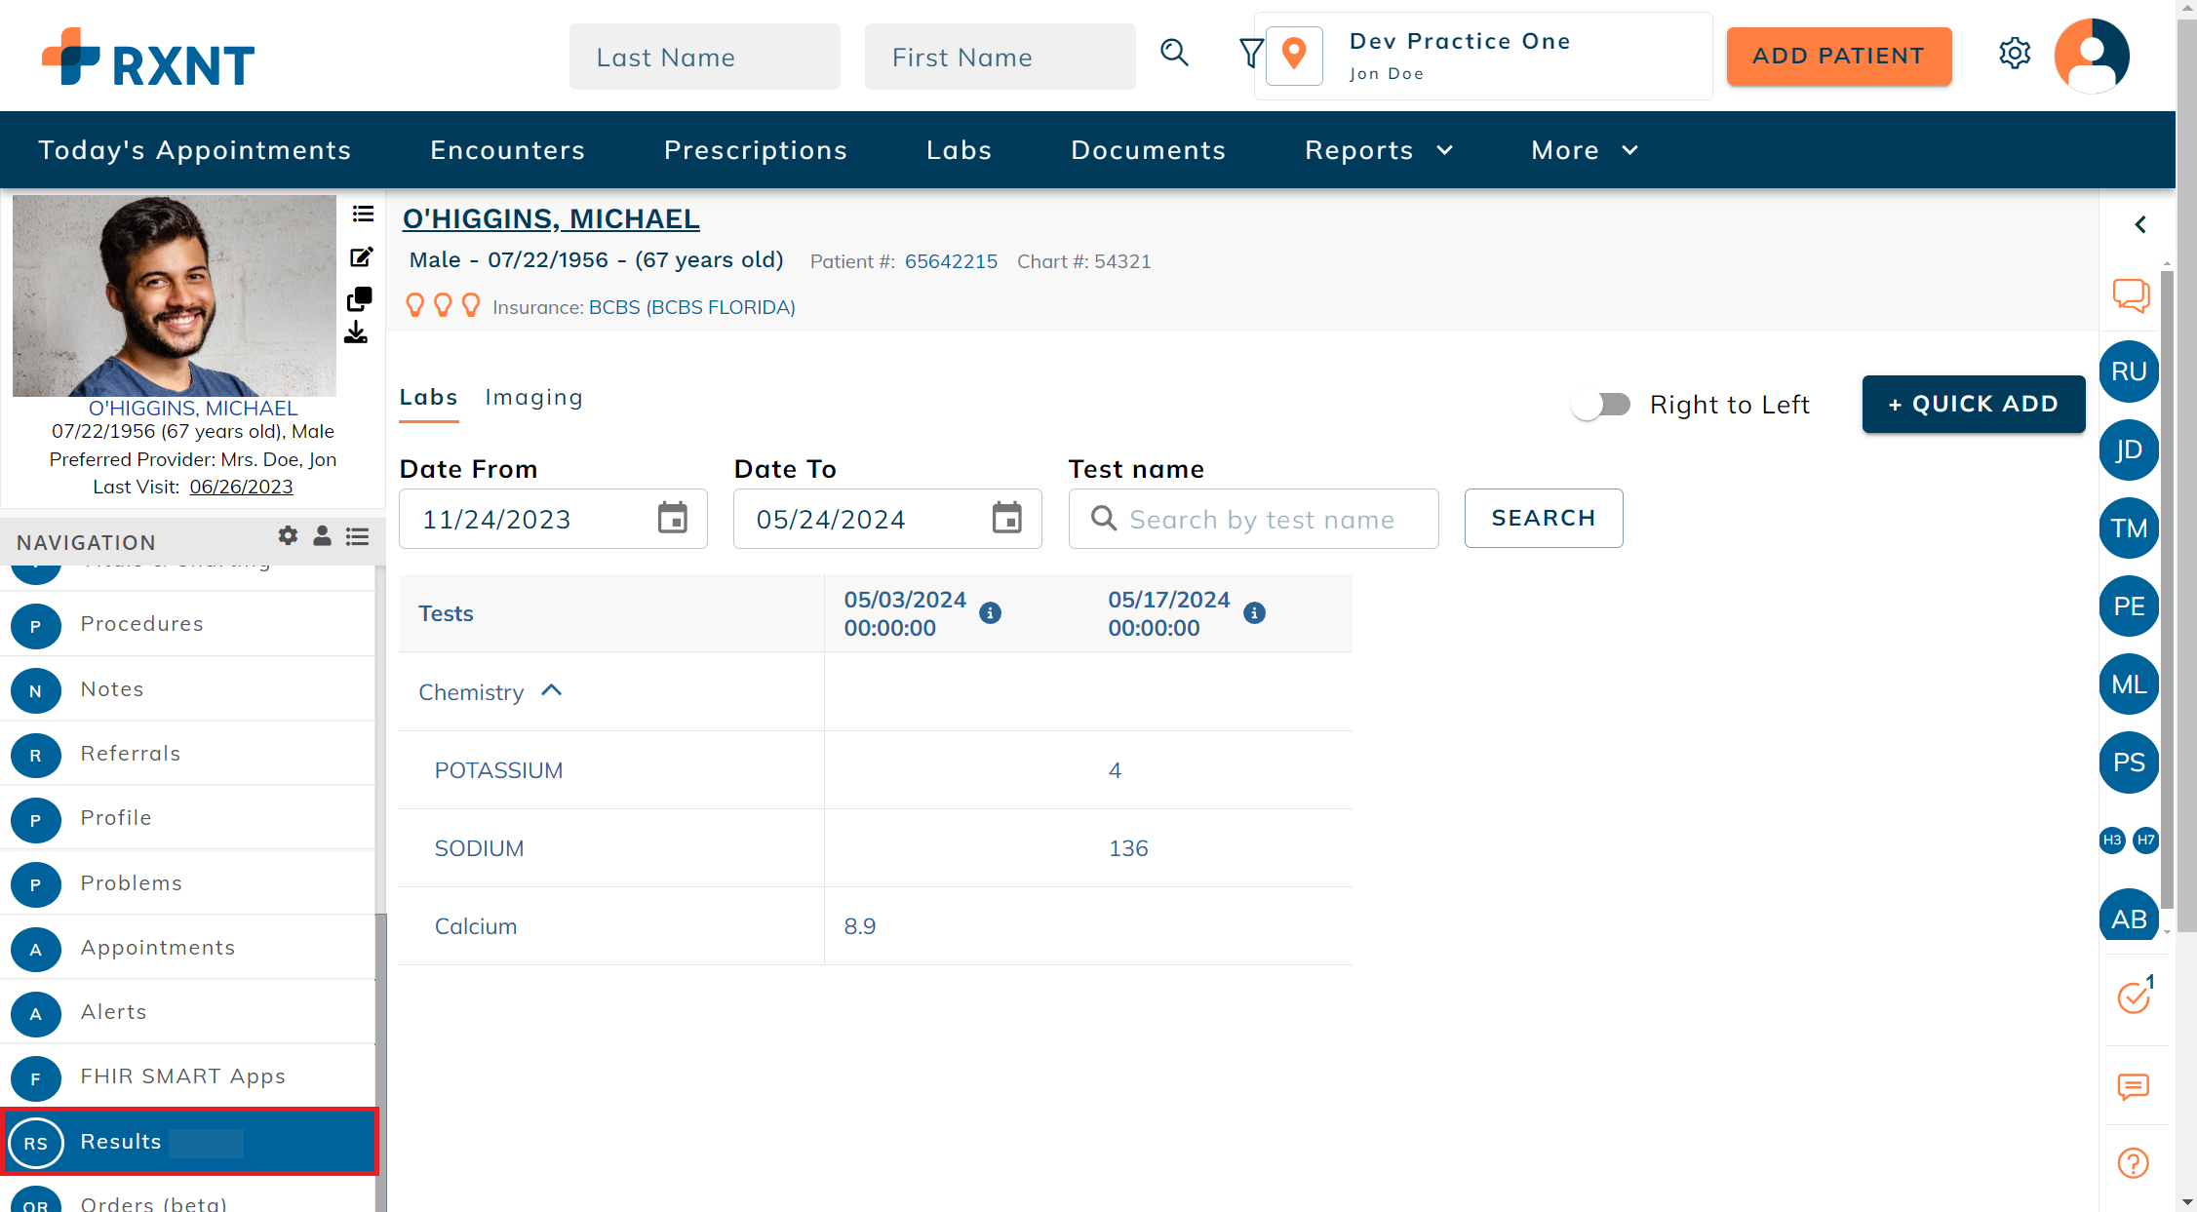Open the Documents menu
This screenshot has width=2197, height=1212.
1148,149
